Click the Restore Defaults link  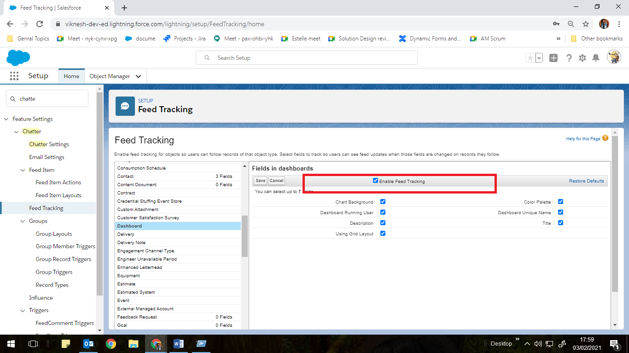pos(586,181)
